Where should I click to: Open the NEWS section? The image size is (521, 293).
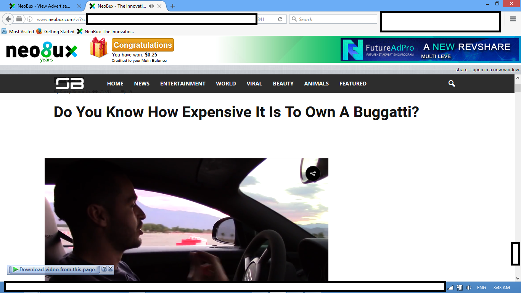[x=142, y=84]
